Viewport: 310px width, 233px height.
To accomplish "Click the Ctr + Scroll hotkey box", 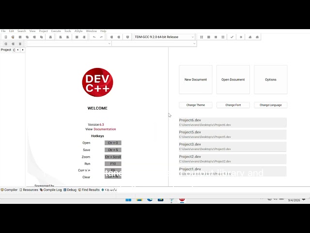I will (113, 157).
